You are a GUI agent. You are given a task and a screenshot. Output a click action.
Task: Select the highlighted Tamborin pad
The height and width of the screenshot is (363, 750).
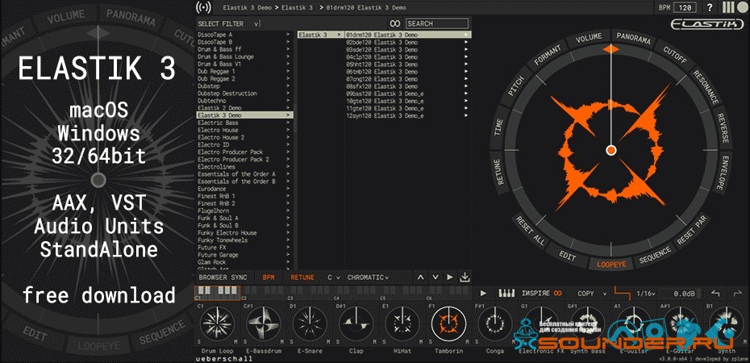(448, 323)
